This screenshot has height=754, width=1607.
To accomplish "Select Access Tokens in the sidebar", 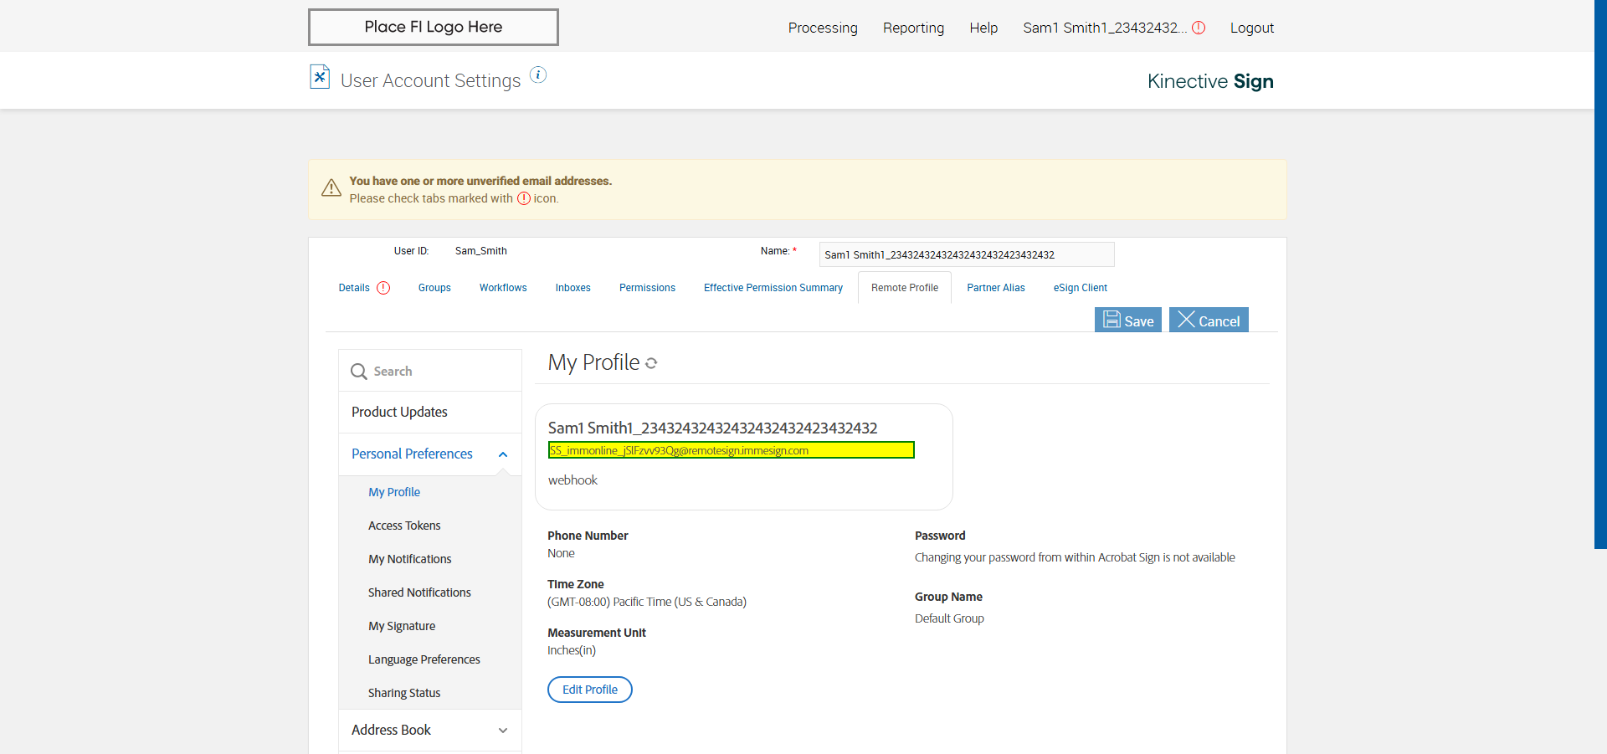I will pos(404,526).
